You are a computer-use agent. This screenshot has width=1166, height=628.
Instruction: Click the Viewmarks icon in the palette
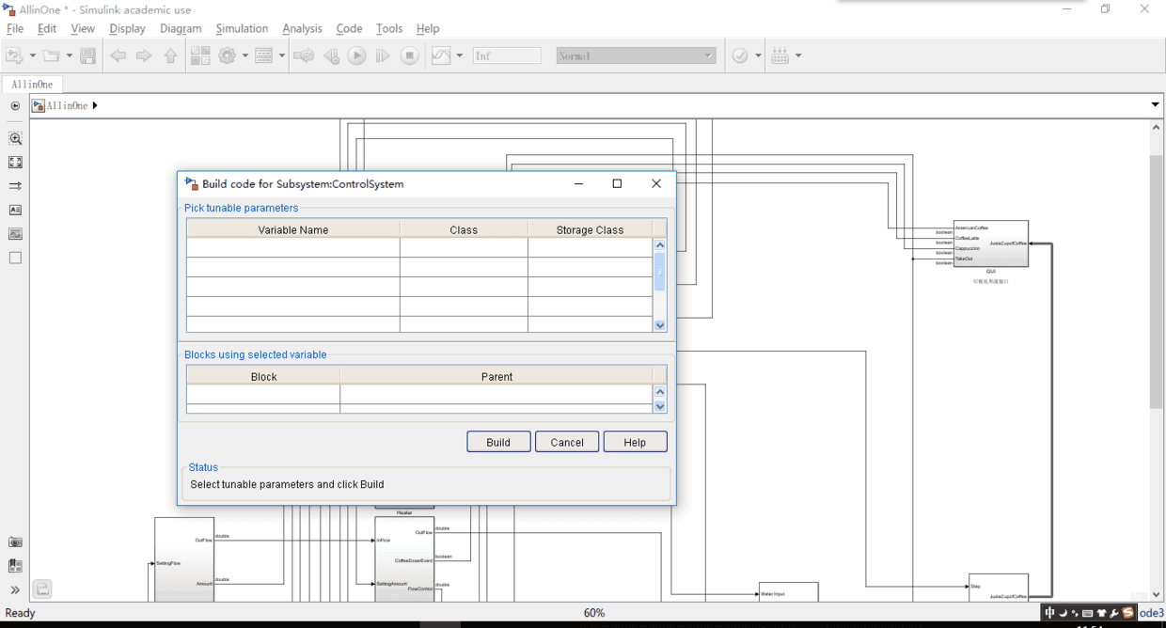(15, 566)
